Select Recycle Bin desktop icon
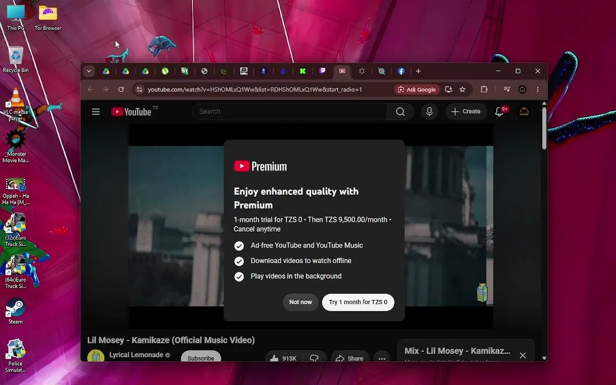 16,60
